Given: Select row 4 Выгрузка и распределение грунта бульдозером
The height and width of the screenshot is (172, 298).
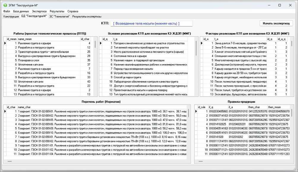Looking at the screenshot, I should click(x=49, y=56).
